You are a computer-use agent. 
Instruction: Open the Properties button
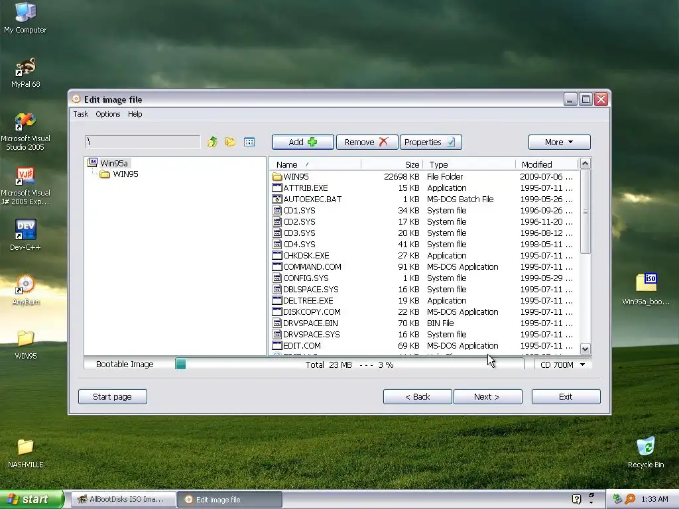pyautogui.click(x=430, y=142)
